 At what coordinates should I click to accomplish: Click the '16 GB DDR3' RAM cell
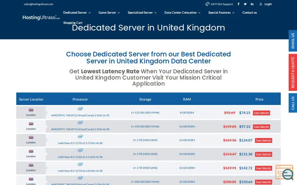[187, 140]
